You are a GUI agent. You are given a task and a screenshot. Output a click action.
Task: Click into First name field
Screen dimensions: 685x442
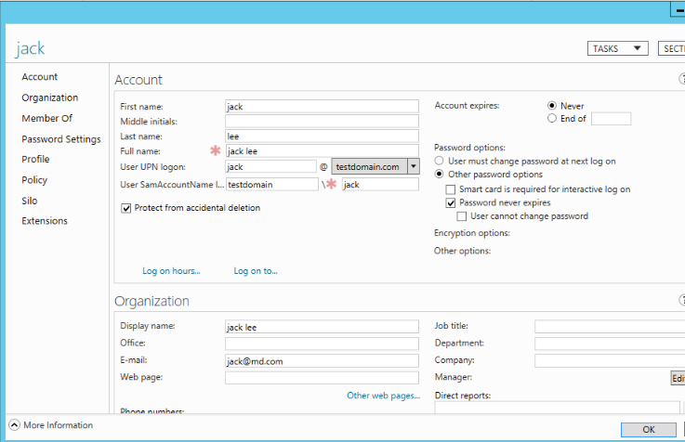(322, 107)
